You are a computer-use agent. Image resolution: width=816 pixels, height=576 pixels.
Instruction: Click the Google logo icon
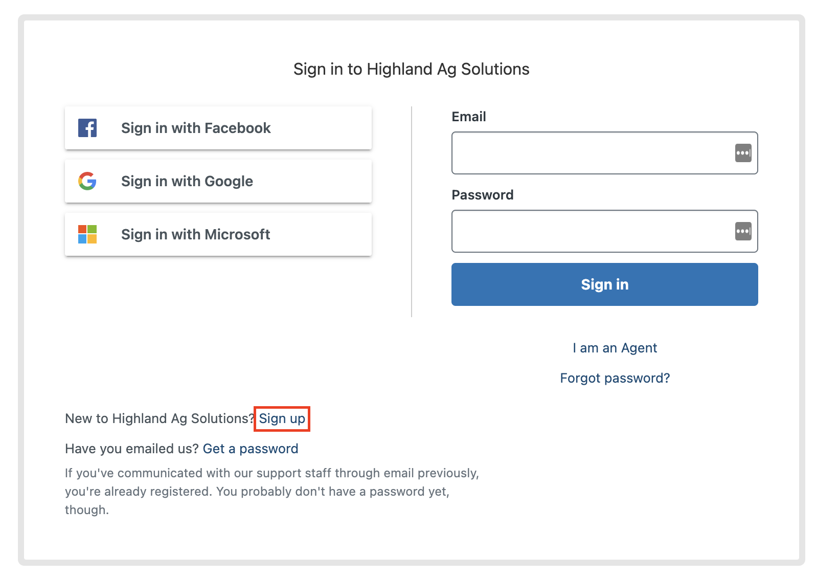[87, 181]
